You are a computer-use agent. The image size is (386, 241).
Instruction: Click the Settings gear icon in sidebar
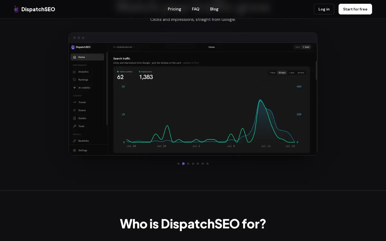click(x=75, y=150)
